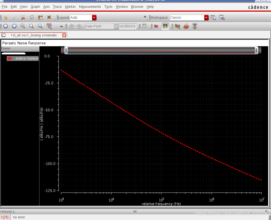Select the ...elative Harmon trace in legend
Screen dimensions: 271x220
tap(23, 58)
